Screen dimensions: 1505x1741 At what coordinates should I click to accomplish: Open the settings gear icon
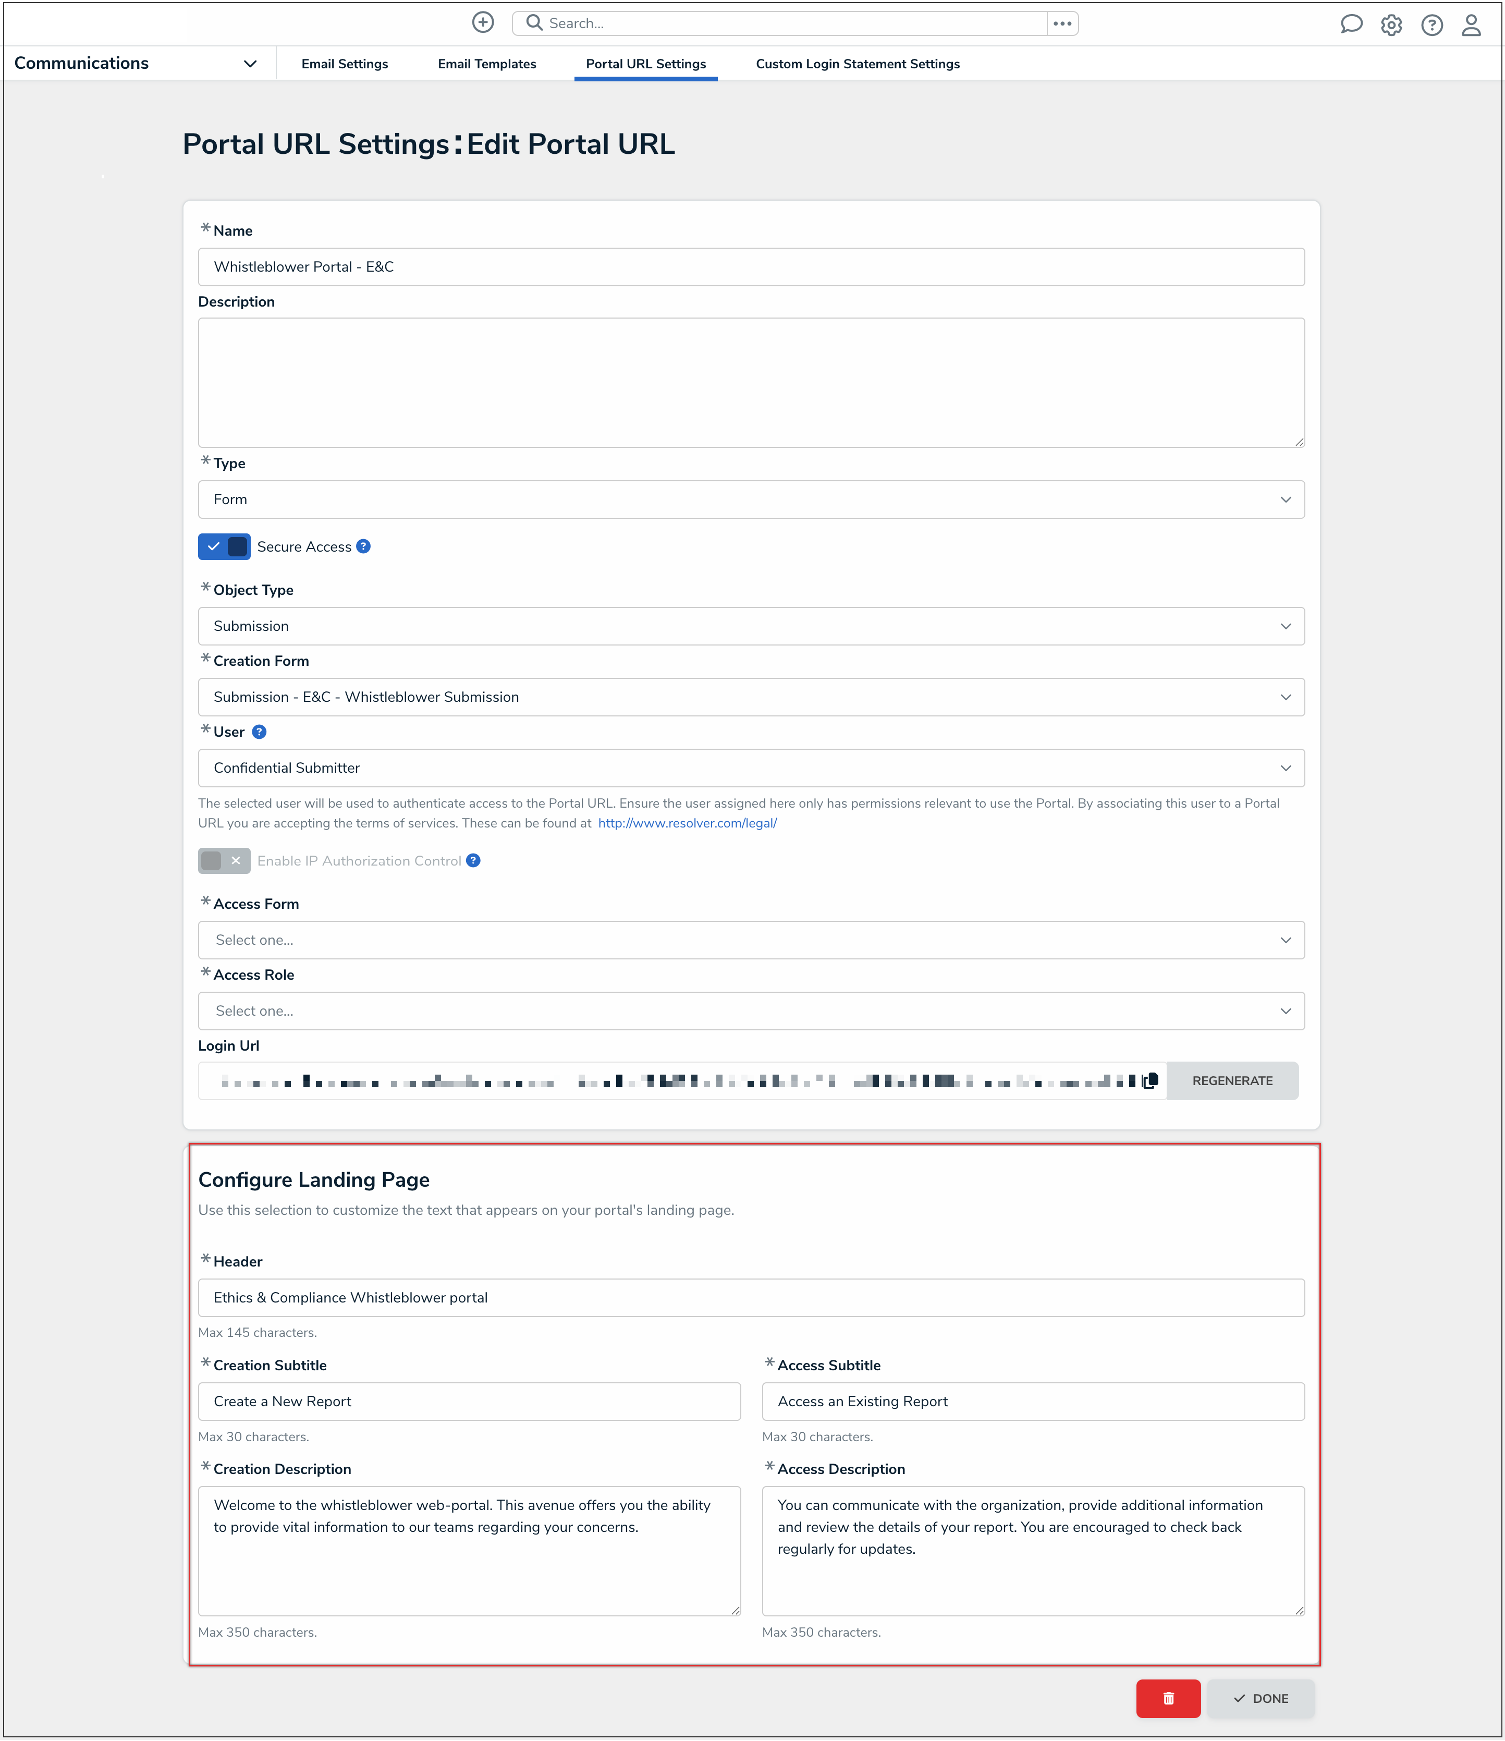pos(1391,25)
